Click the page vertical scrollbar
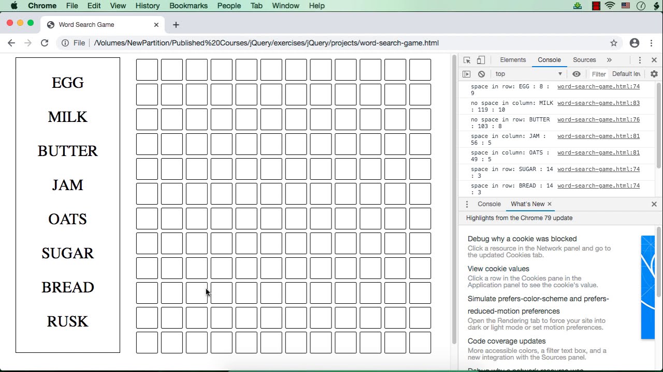Image resolution: width=663 pixels, height=372 pixels. (x=454, y=199)
